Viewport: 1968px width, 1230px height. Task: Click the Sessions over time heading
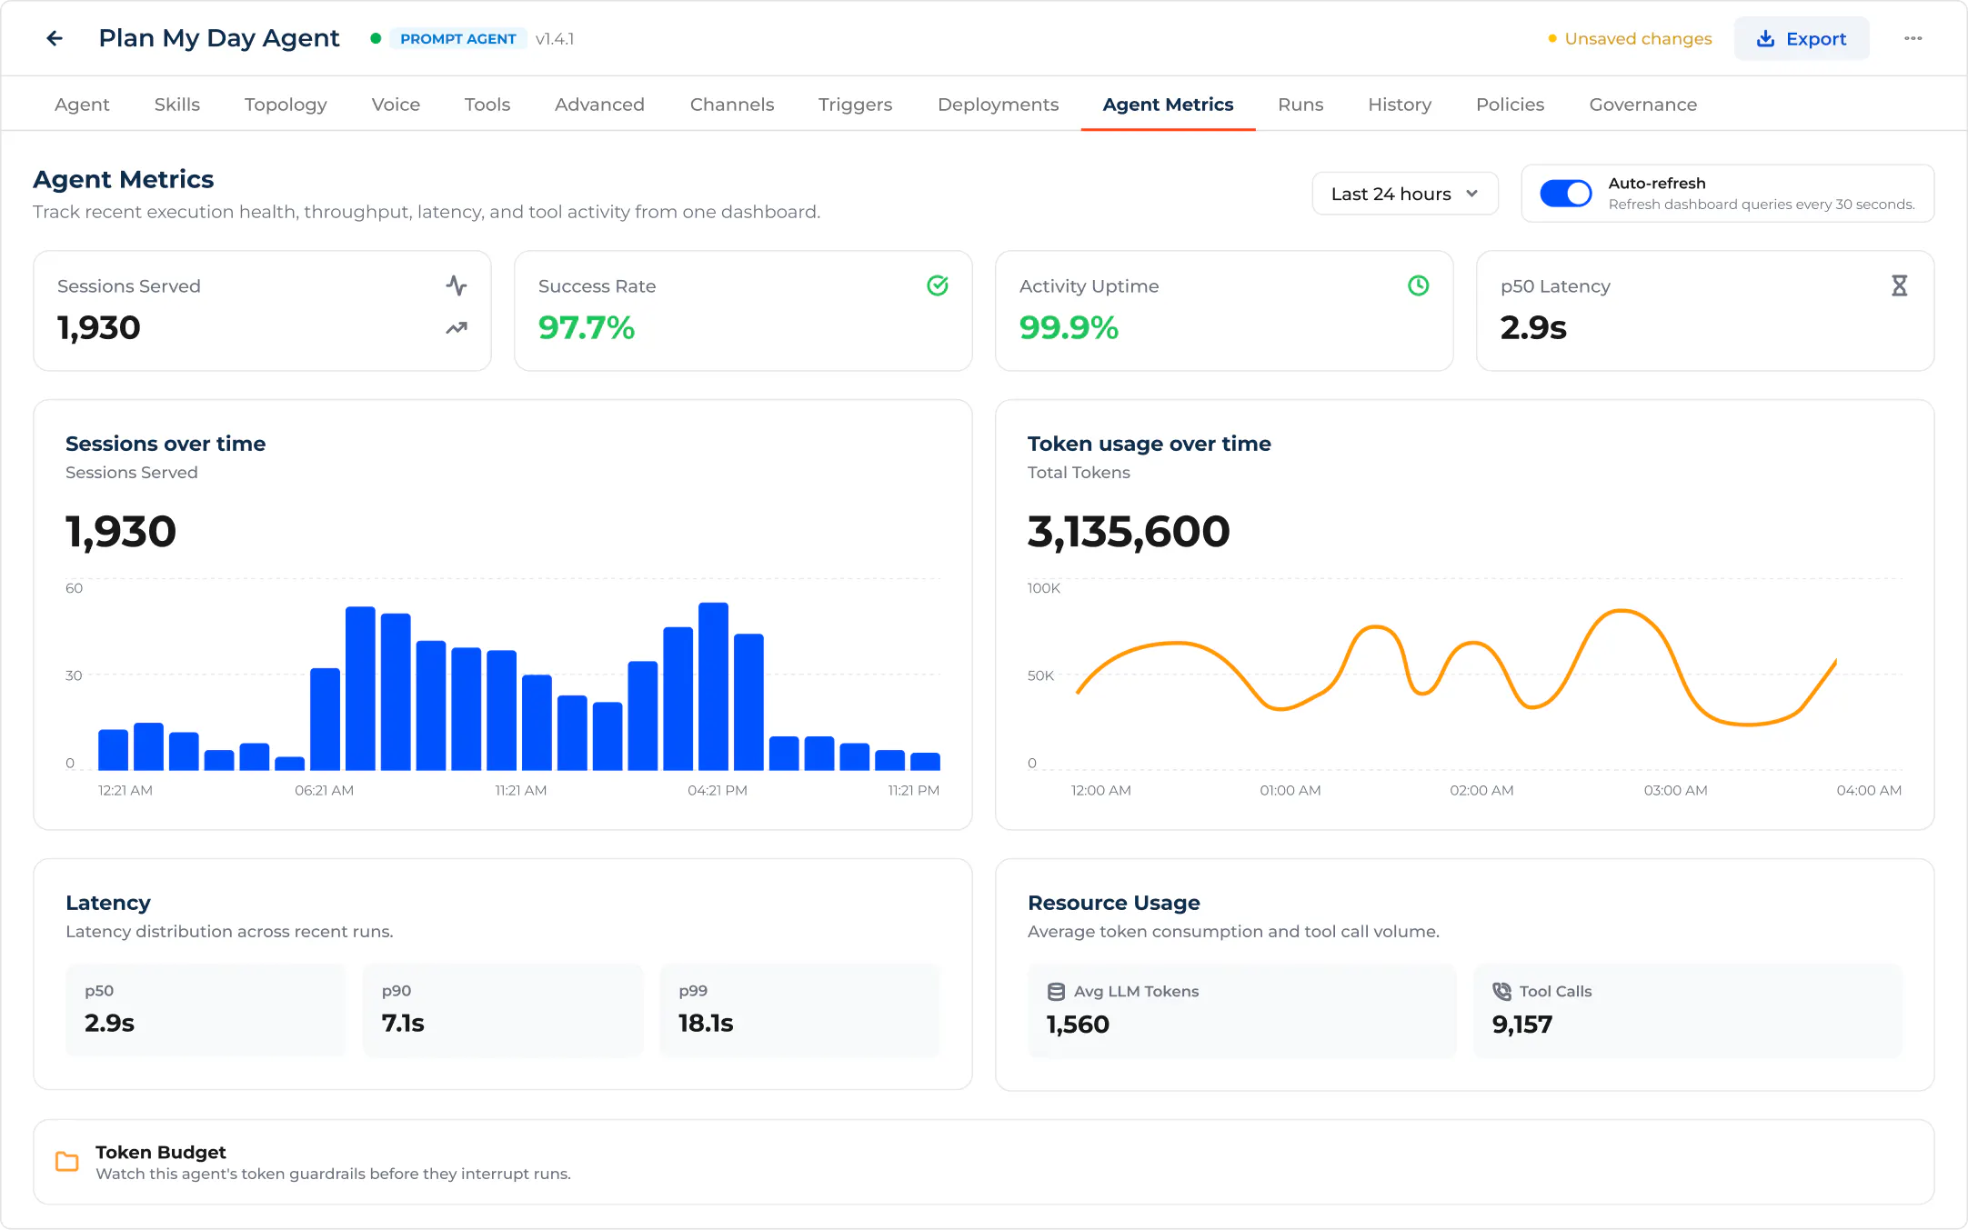(166, 444)
